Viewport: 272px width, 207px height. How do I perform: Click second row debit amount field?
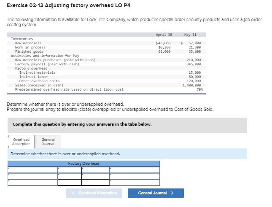[x=70, y=176]
